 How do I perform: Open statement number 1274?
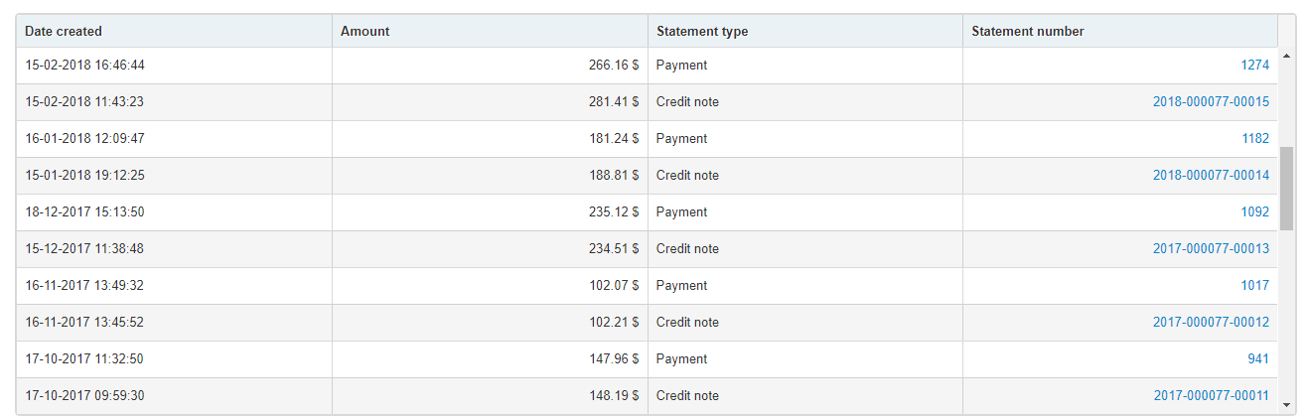point(1254,66)
